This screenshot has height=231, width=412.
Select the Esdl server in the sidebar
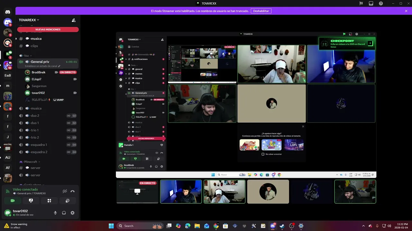click(x=8, y=75)
